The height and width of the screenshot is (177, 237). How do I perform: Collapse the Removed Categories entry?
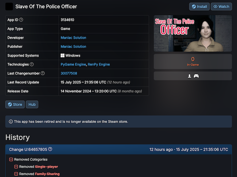(11, 159)
